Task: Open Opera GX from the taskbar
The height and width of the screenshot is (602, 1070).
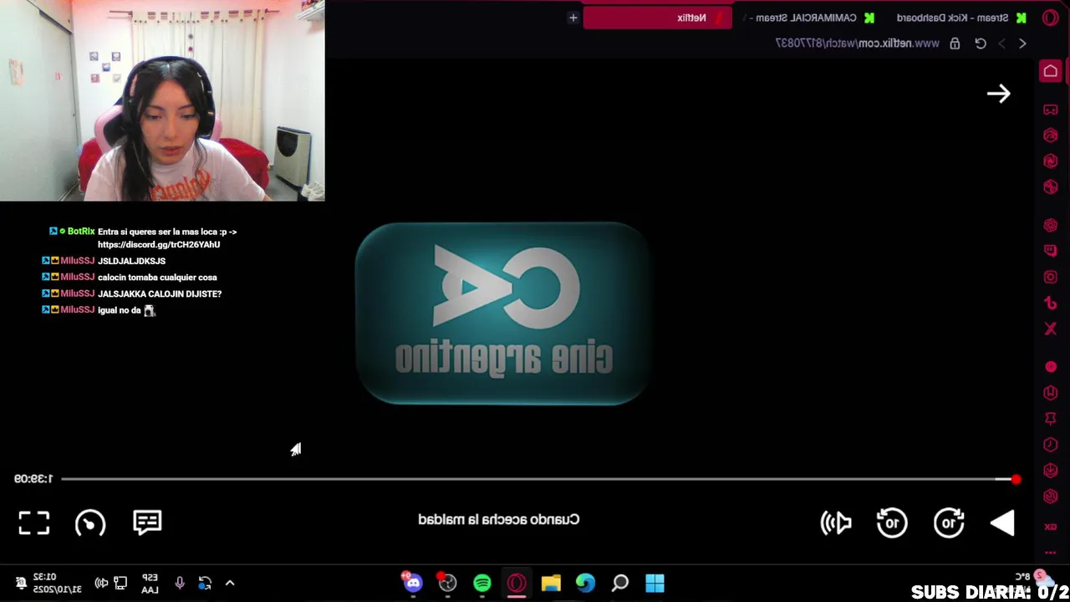Action: 517,583
